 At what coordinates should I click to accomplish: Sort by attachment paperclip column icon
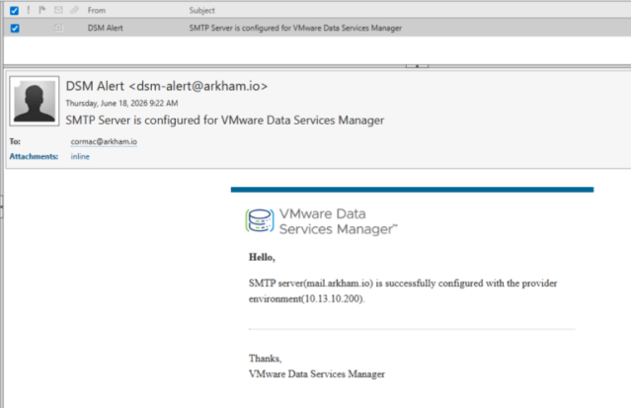[74, 10]
